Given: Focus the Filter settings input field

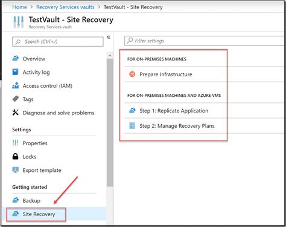Looking at the screenshot, I should click(204, 41).
